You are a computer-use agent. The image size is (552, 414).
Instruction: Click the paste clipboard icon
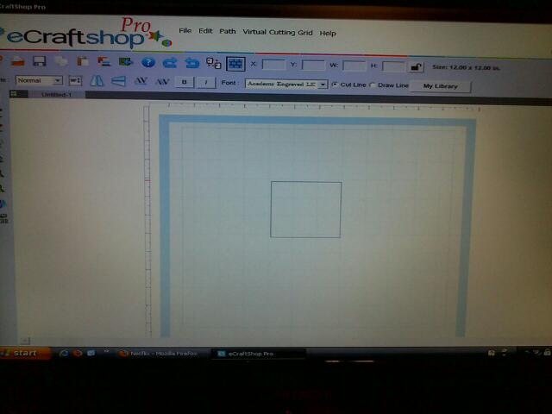[x=83, y=62]
